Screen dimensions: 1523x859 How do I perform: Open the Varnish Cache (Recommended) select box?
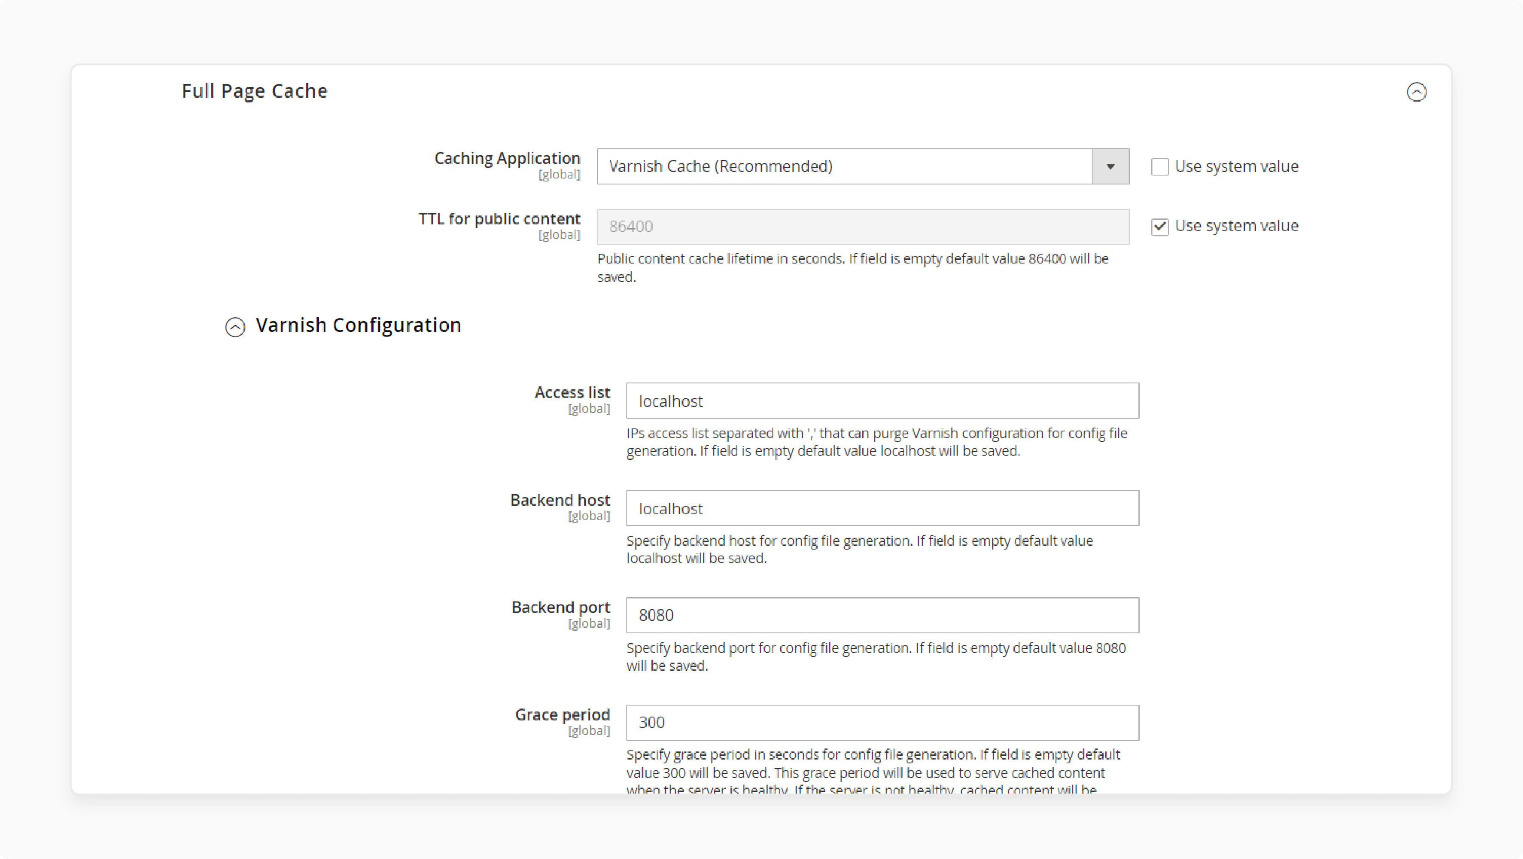pyautogui.click(x=863, y=166)
